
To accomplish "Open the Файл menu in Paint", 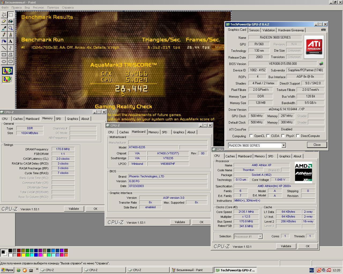I will coord(5,7).
